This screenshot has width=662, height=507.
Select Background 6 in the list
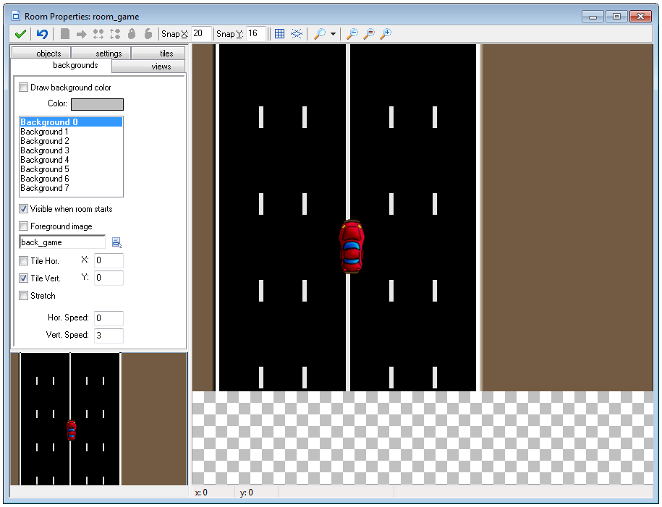pos(72,179)
